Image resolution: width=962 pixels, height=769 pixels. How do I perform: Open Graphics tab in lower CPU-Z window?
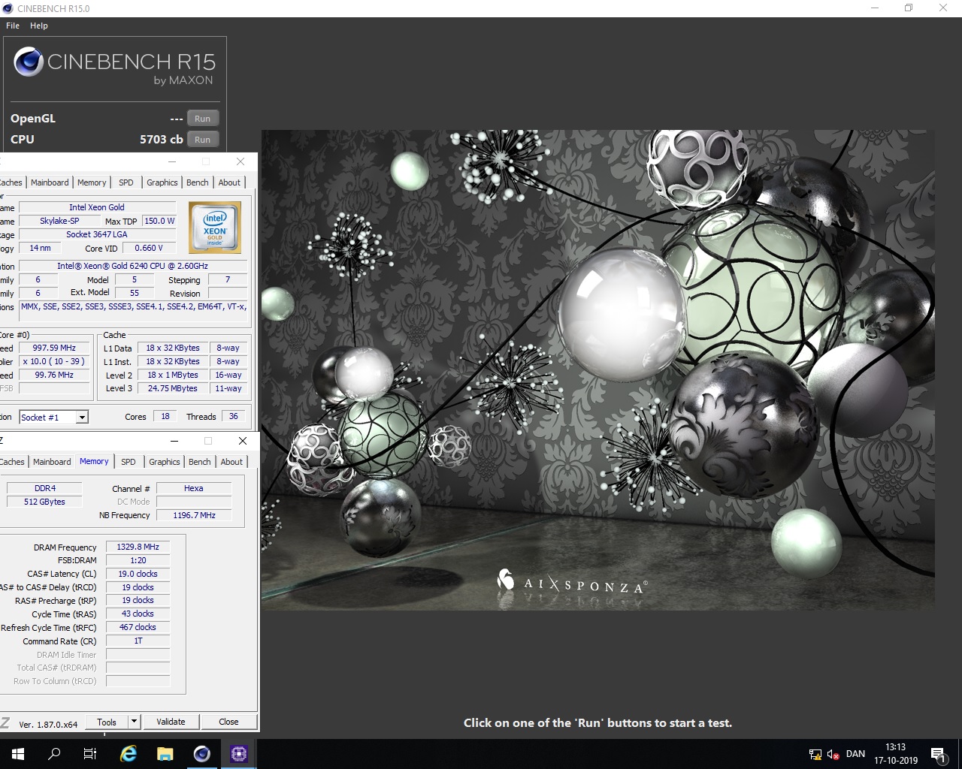(165, 462)
